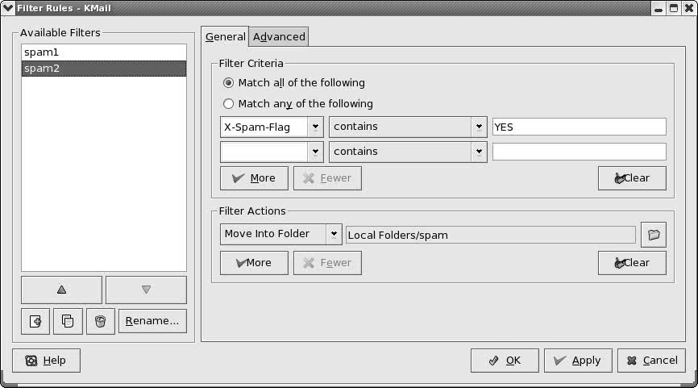Create a new filter via icon

tap(35, 321)
